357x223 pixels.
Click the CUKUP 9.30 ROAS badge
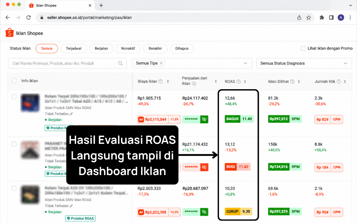[x=238, y=212]
